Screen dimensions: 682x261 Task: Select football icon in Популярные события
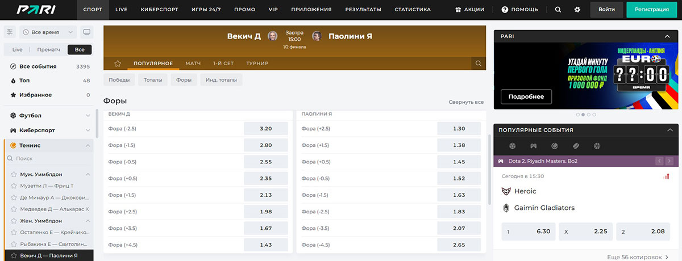coord(513,146)
